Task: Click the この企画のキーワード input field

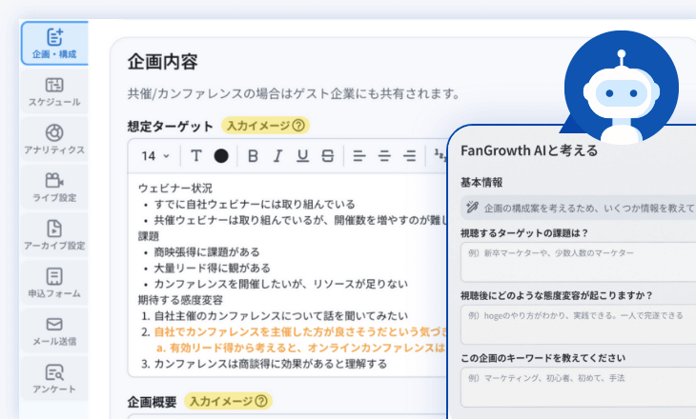Action: (x=579, y=387)
